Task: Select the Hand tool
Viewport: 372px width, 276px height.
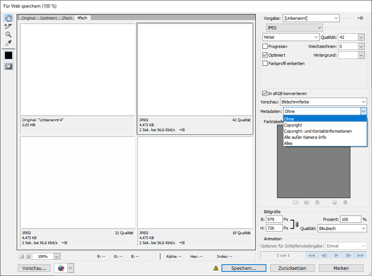Action: point(8,18)
